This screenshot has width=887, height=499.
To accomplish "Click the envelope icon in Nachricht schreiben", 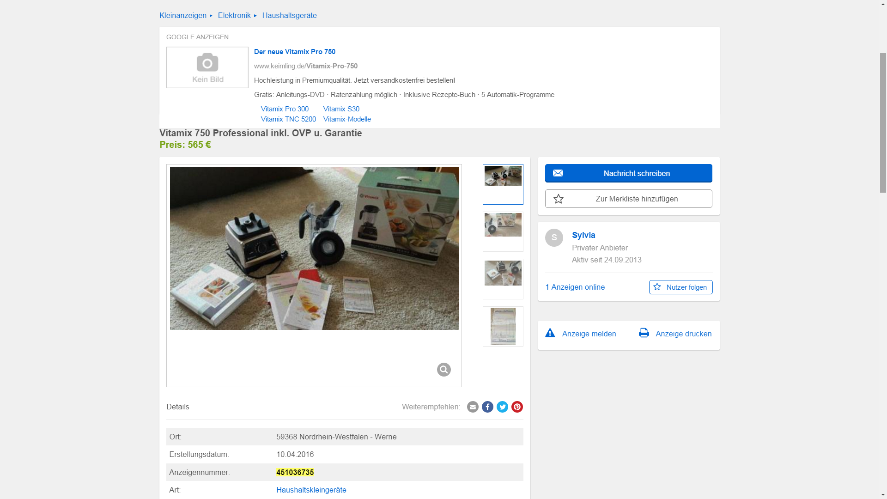I will [558, 173].
